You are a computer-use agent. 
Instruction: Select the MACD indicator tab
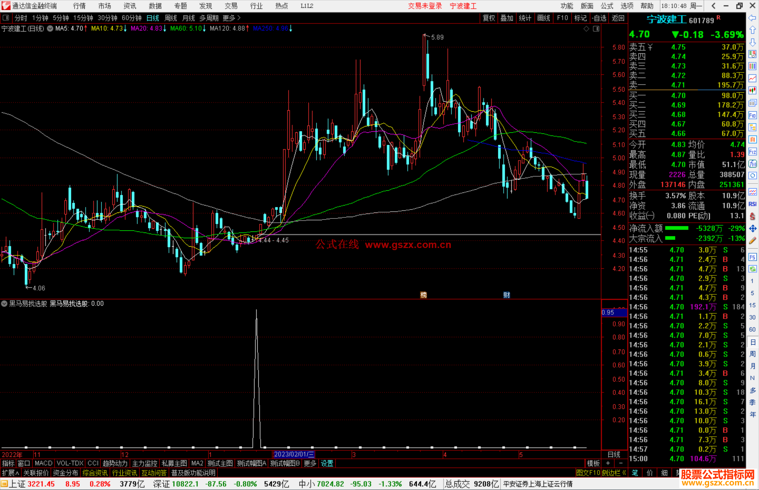(43, 463)
